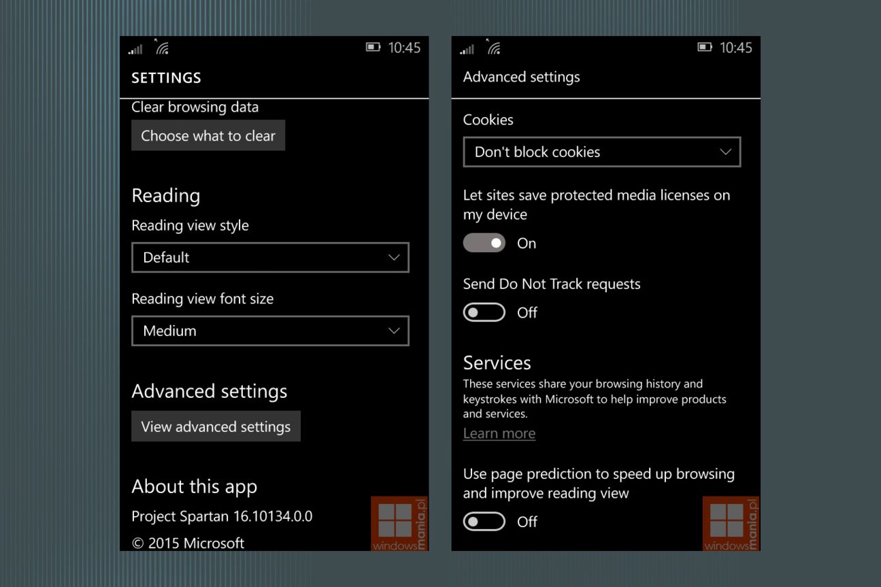Turn on page prediction for faster browsing

(x=484, y=521)
